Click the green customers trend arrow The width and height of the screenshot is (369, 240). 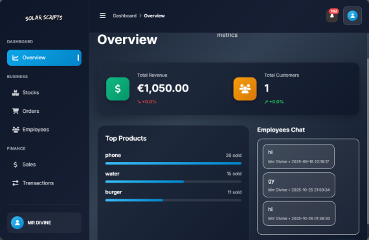coord(266,102)
